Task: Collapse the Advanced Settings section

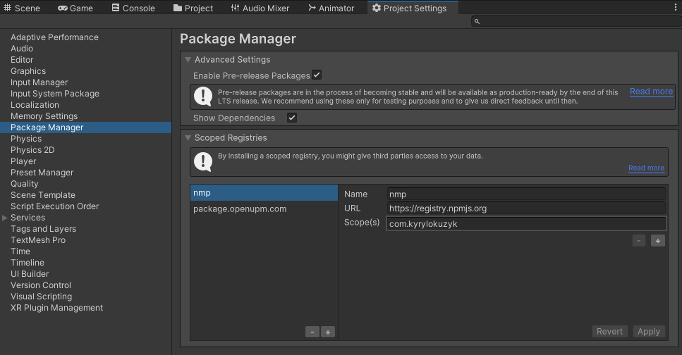Action: tap(188, 60)
